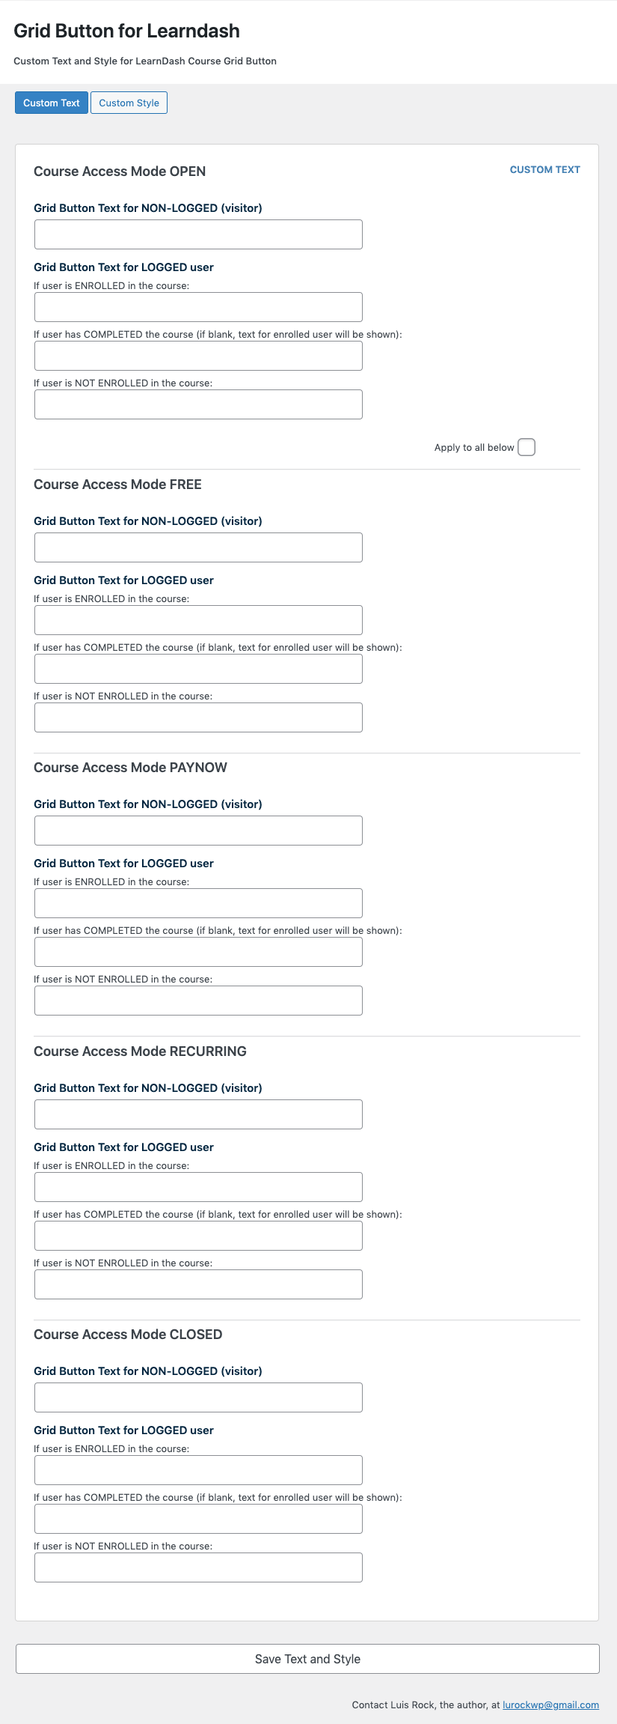Screen dimensions: 617x1724
Task: Click Save Text and Style button
Action: (307, 1659)
